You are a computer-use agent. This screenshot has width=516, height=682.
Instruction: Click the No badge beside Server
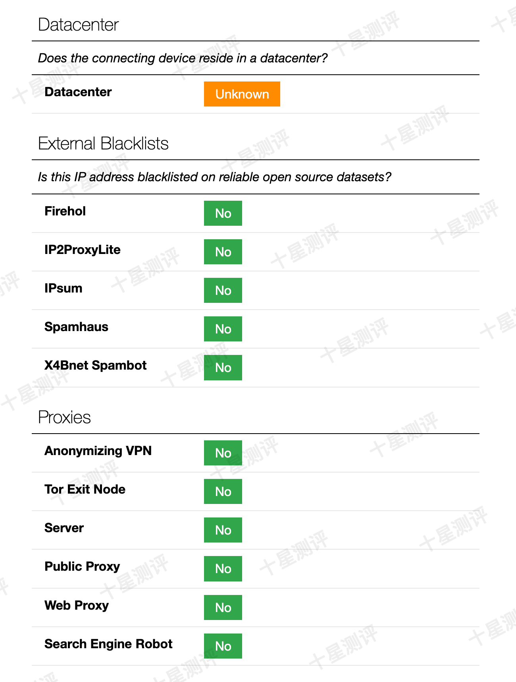(223, 530)
